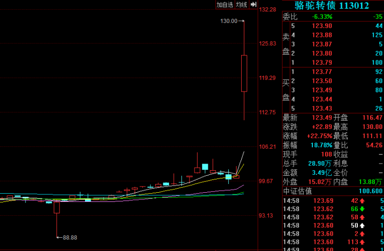Click the 加自选 button

225,5
